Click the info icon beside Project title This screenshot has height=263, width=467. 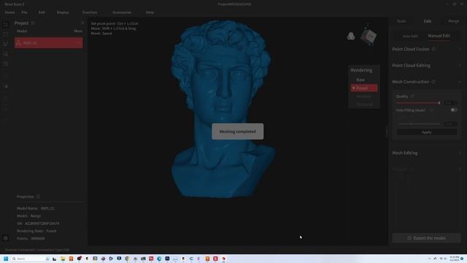tap(33, 23)
